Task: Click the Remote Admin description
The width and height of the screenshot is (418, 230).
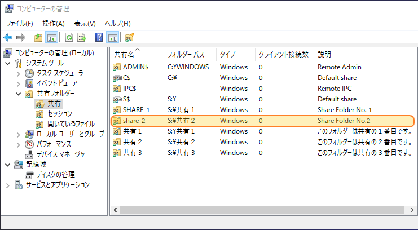Action: tap(340, 67)
